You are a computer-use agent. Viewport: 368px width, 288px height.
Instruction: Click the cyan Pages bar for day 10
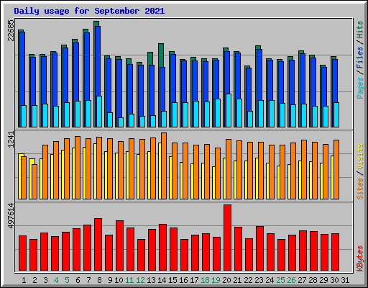tap(121, 122)
